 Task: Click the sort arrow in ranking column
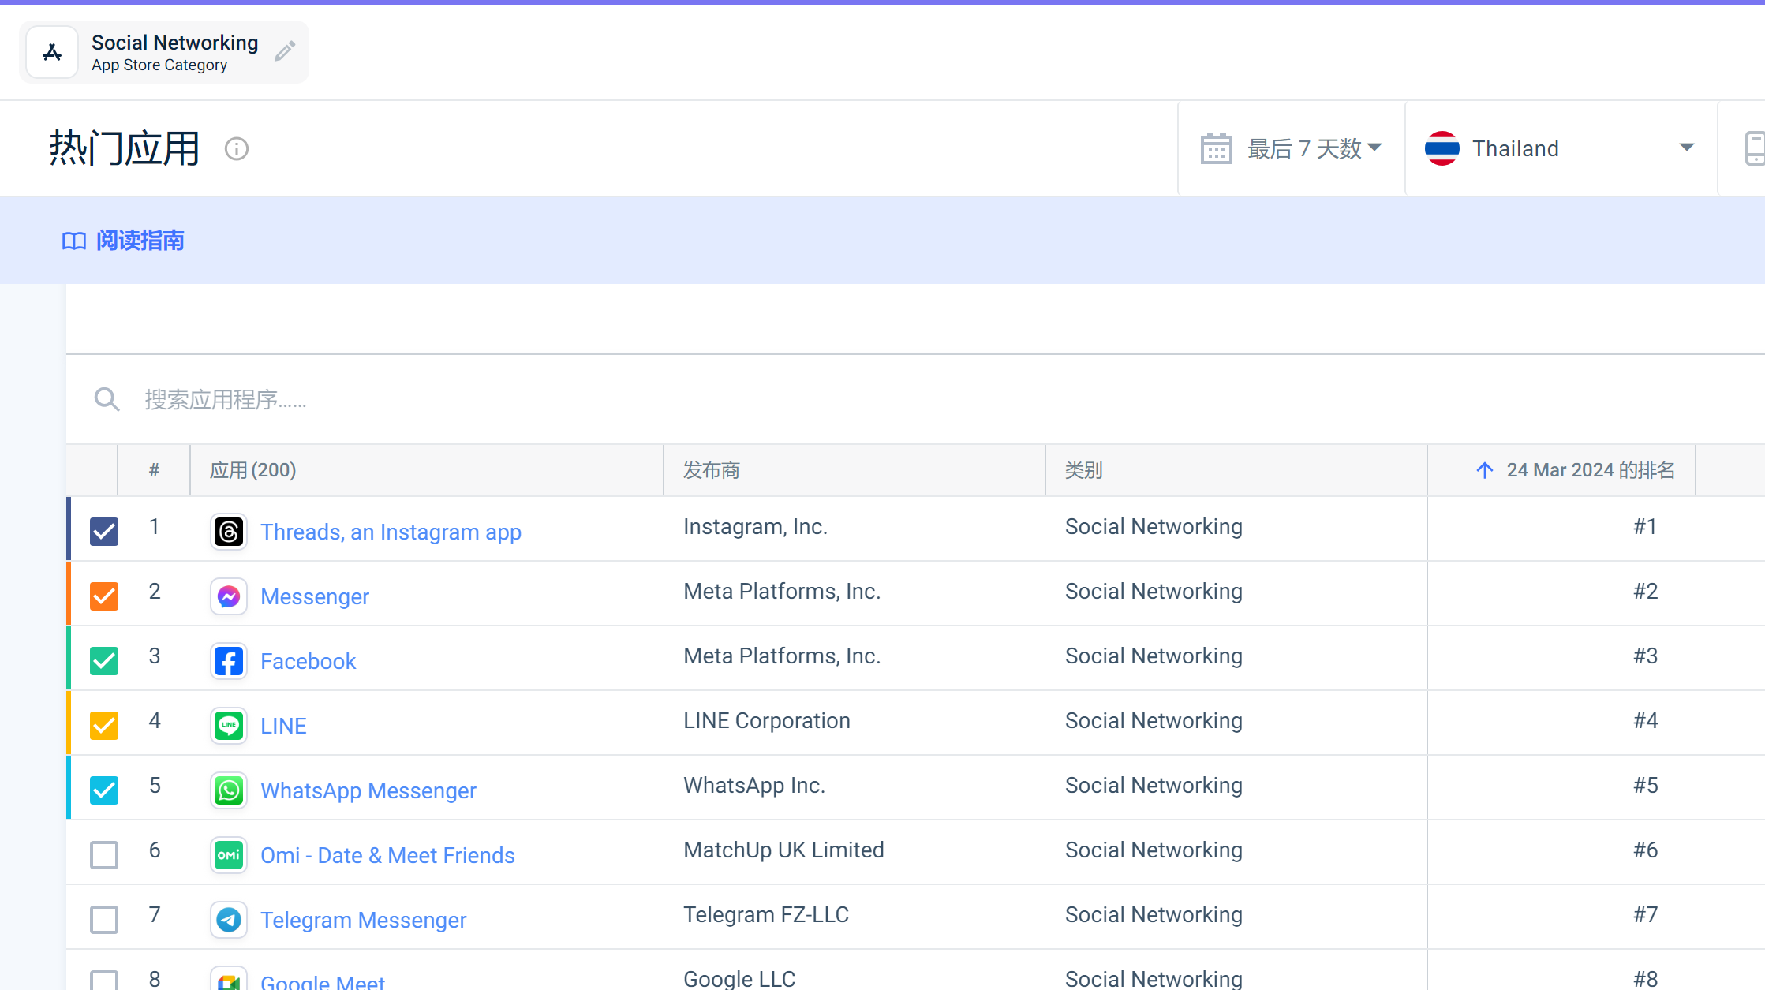1484,470
